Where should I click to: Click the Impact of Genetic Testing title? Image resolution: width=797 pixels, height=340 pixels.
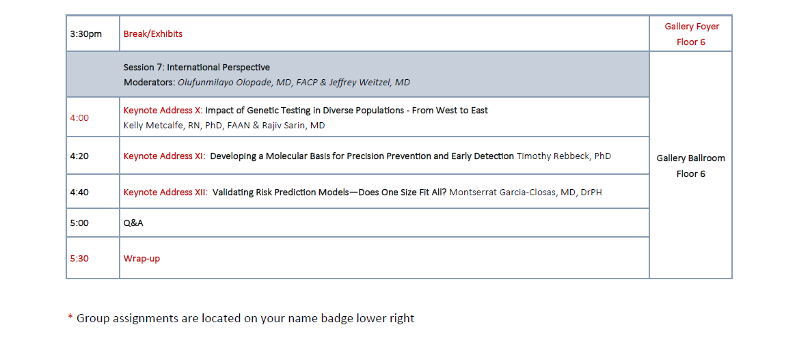coord(347,111)
